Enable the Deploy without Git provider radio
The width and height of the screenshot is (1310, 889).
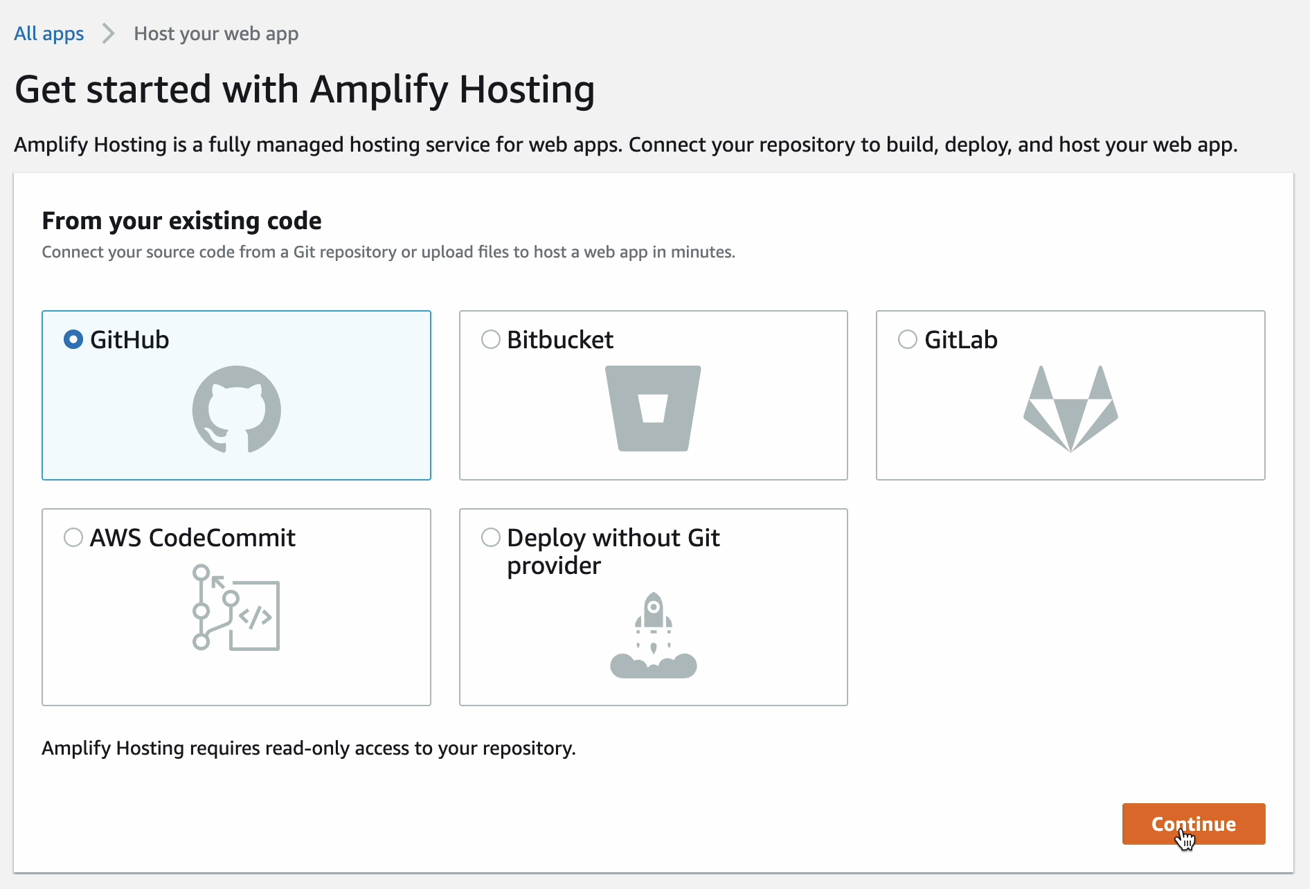click(491, 538)
